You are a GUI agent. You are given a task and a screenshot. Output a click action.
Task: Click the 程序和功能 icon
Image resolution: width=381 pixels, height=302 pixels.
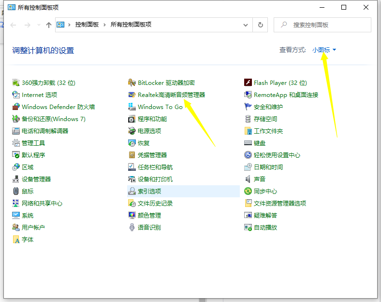pos(132,119)
